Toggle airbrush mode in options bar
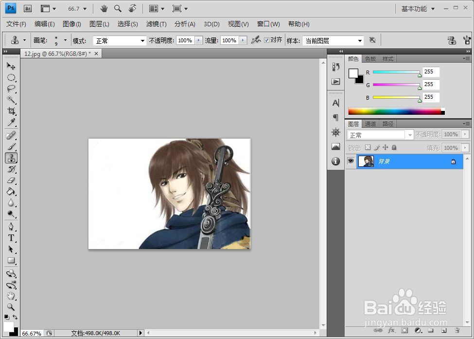The width and height of the screenshot is (474, 339). (256, 39)
